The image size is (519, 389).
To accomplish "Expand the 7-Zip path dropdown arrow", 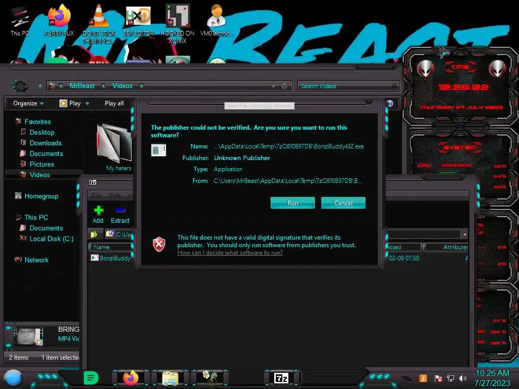I will (x=465, y=235).
